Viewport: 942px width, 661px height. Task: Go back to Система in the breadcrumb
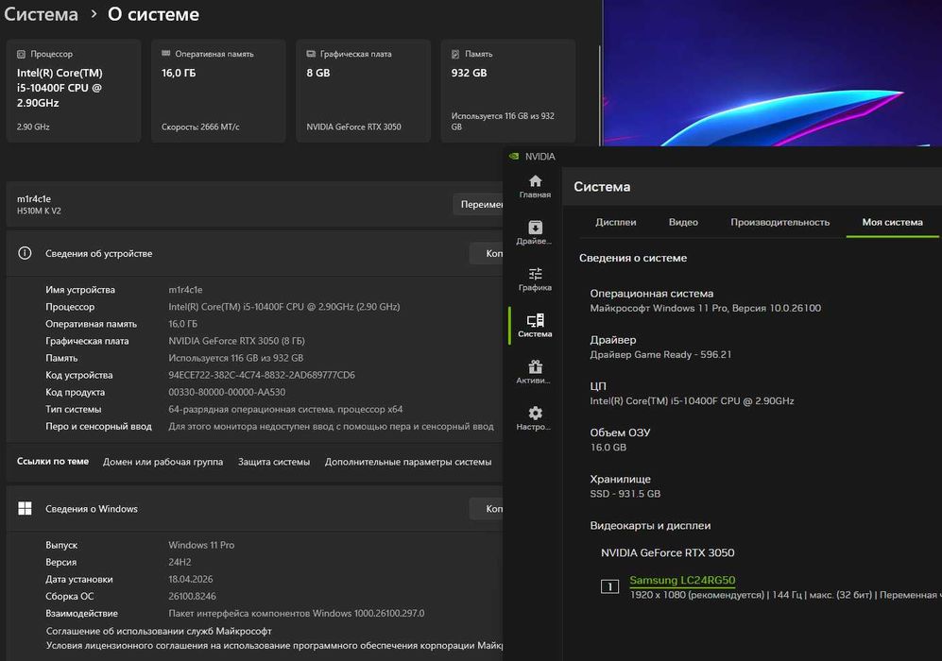[41, 14]
